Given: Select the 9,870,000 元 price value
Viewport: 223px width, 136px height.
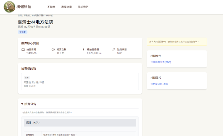Looking at the screenshot, I should tap(94, 53).
